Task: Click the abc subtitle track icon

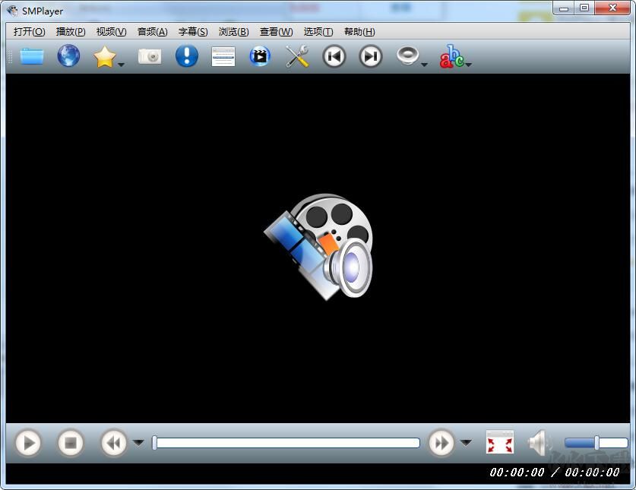Action: [x=451, y=56]
